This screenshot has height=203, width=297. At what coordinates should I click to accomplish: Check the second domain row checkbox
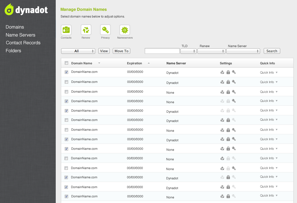[x=66, y=82]
